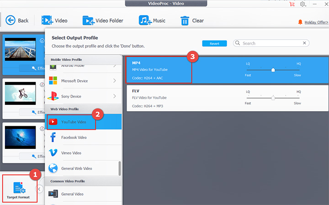
Task: Click the profile list scrollbar
Action: point(120,169)
